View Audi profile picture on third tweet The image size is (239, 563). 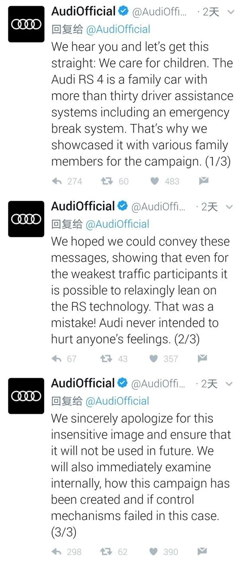(x=26, y=395)
